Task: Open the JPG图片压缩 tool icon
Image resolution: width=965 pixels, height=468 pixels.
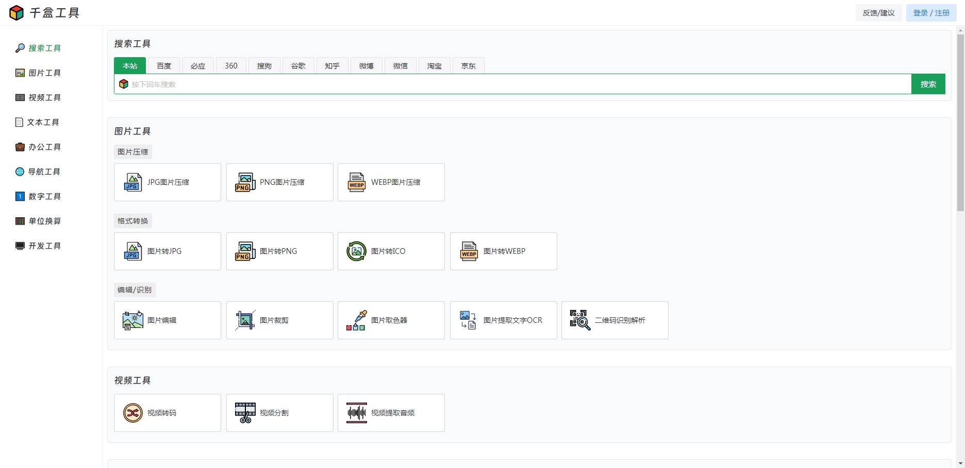Action: (132, 182)
